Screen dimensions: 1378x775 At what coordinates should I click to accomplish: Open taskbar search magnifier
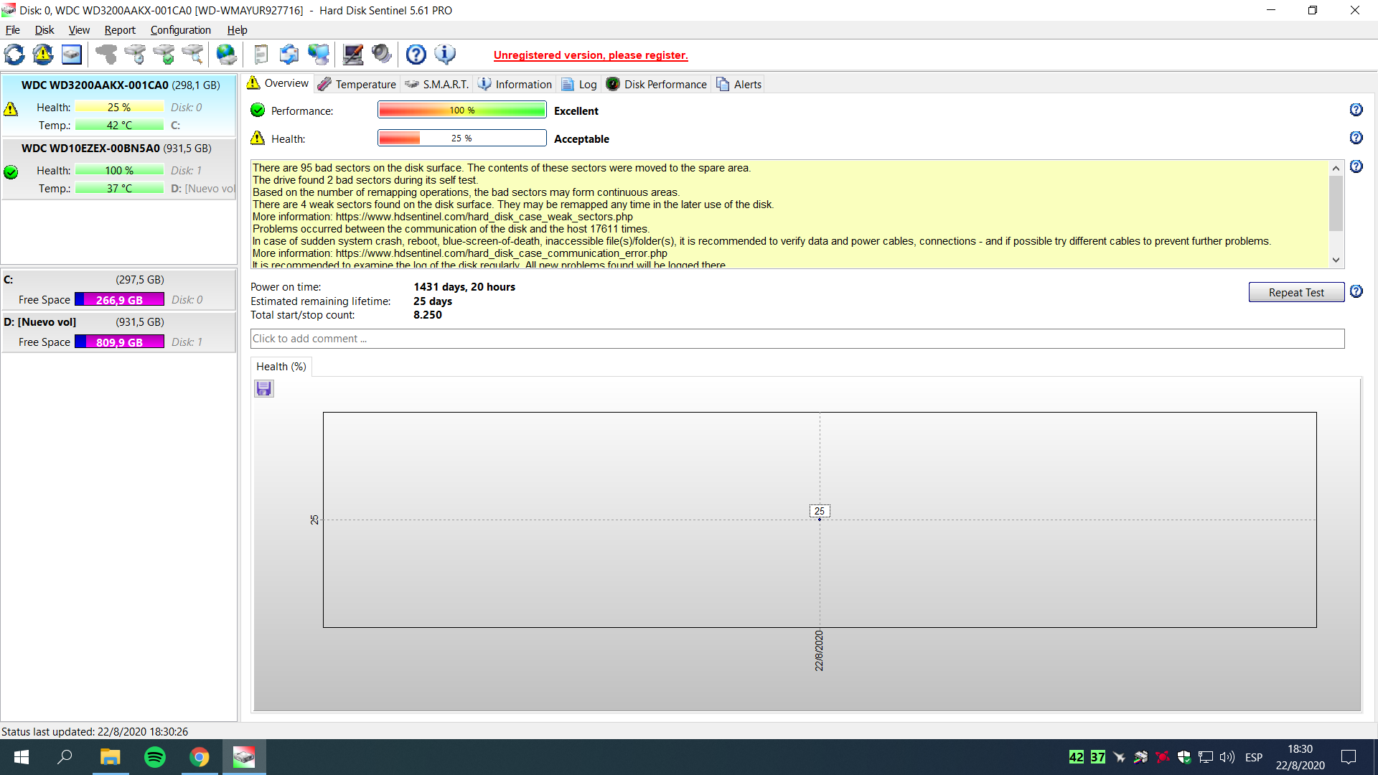pyautogui.click(x=65, y=757)
